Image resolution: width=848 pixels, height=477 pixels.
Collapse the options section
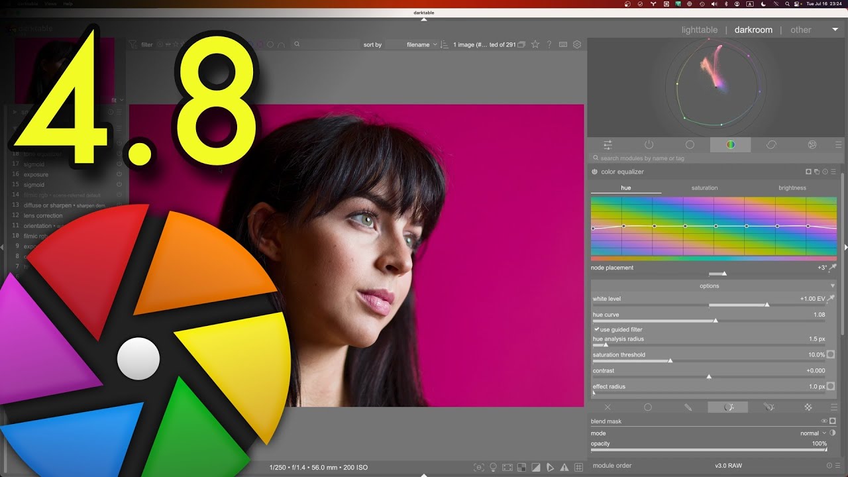pos(833,286)
